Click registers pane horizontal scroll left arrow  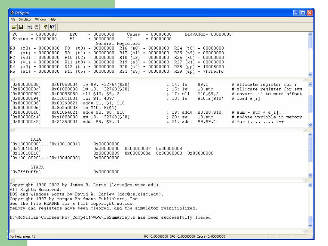[x=12, y=79]
